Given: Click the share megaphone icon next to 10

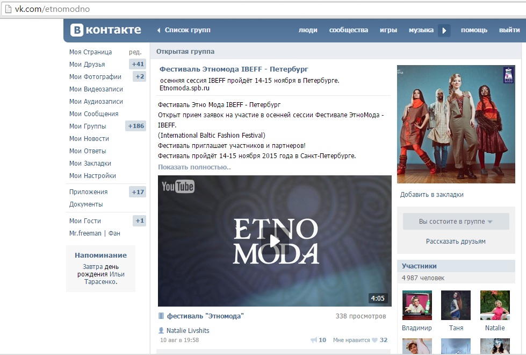Looking at the screenshot, I should (x=314, y=340).
